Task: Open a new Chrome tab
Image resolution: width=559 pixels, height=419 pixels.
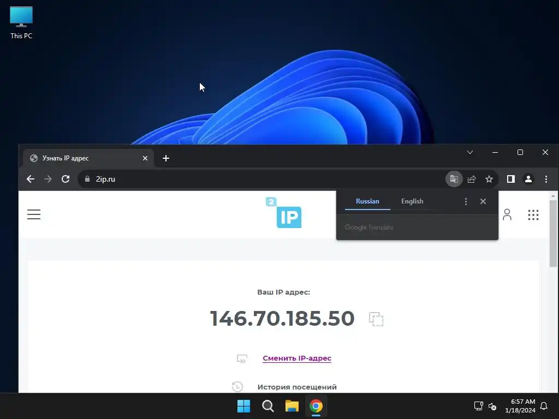Action: [x=166, y=158]
